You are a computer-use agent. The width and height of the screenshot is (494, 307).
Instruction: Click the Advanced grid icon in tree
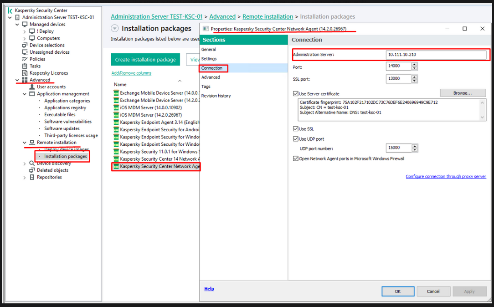coord(25,80)
